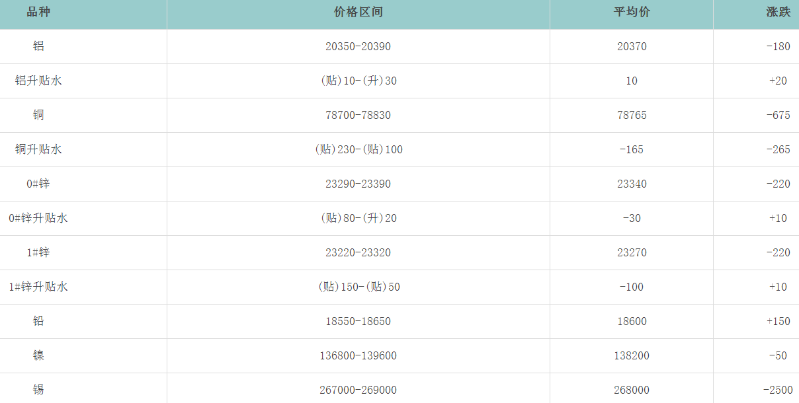
Task: Click the 平均价 column header
Action: coord(631,13)
